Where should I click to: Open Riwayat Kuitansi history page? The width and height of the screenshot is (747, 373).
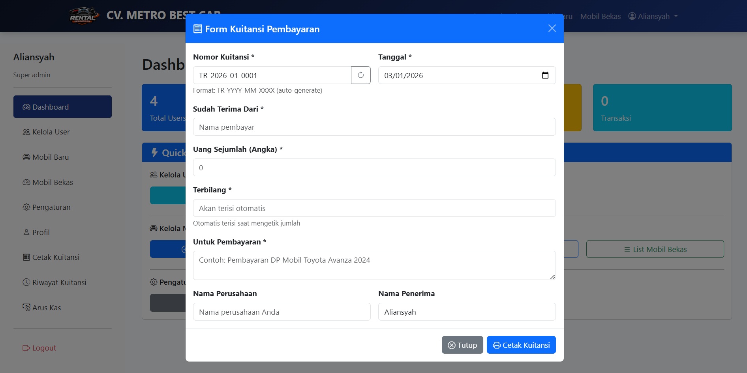pyautogui.click(x=59, y=282)
